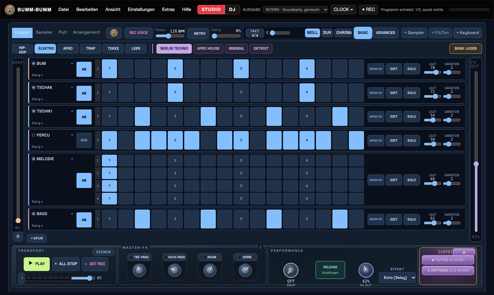494x295 pixels.
Task: Open the Extras menu
Action: 168,10
